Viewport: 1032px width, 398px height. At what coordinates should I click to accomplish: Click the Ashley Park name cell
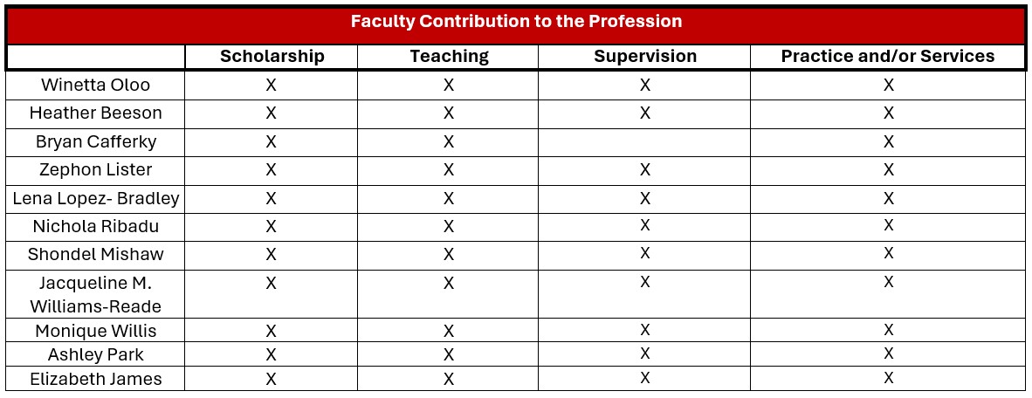point(96,355)
